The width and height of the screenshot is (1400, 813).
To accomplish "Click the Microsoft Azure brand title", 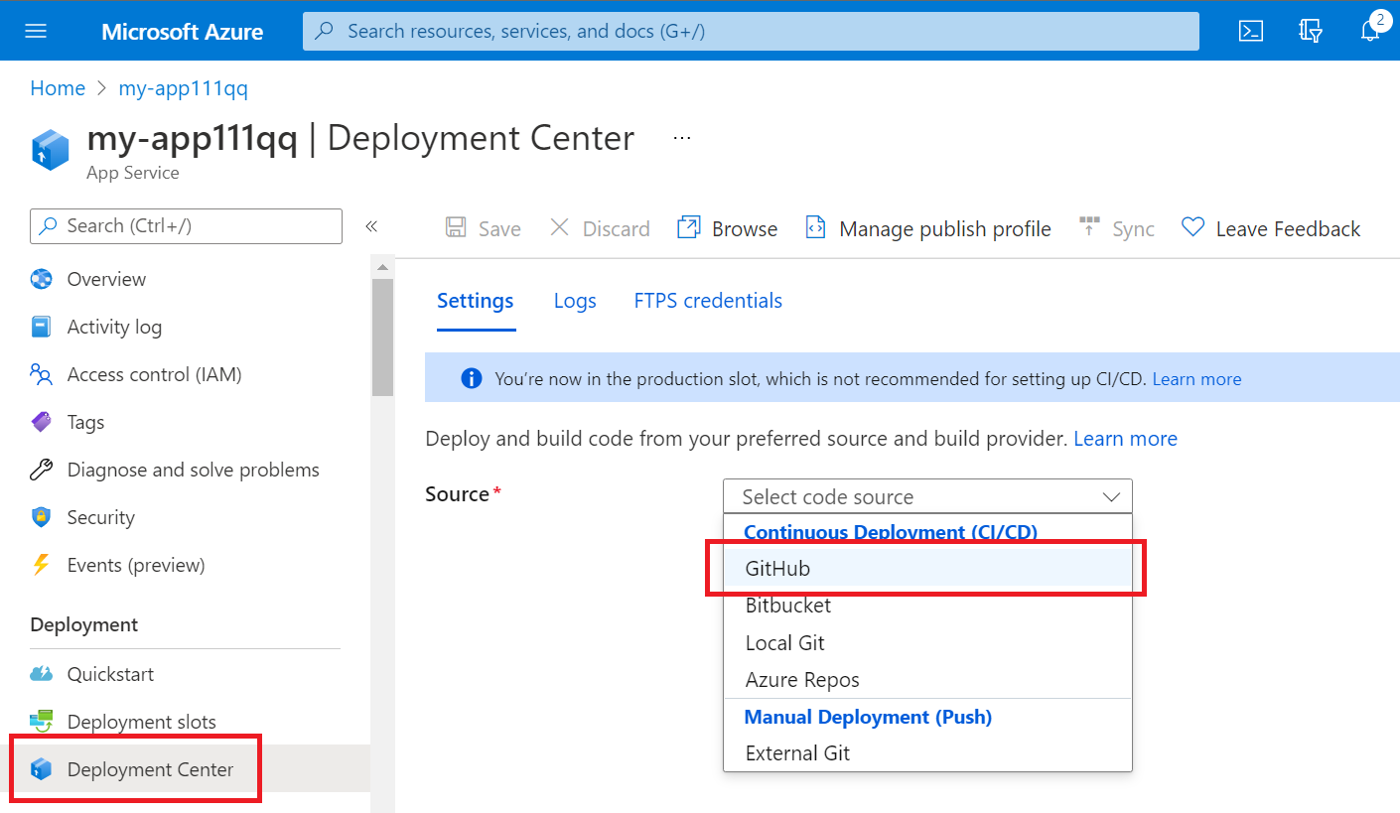I will [182, 32].
